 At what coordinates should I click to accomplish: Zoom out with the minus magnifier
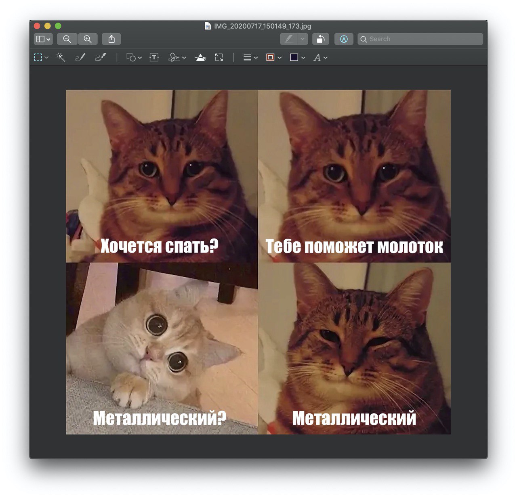tap(67, 39)
